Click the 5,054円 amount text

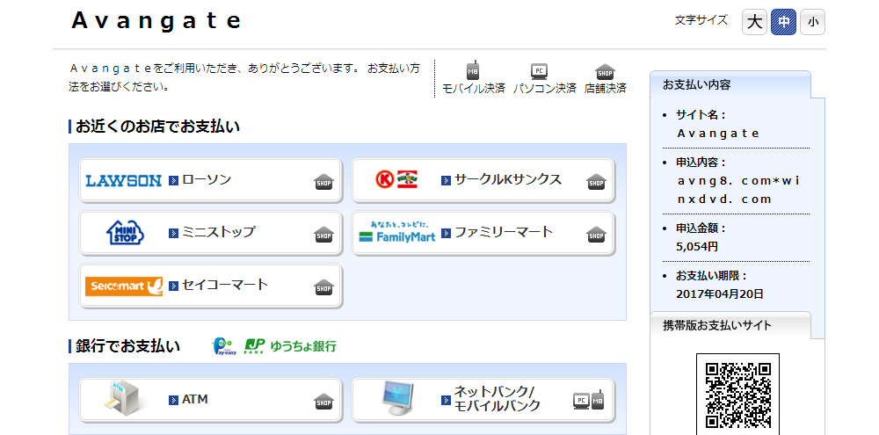point(697,247)
